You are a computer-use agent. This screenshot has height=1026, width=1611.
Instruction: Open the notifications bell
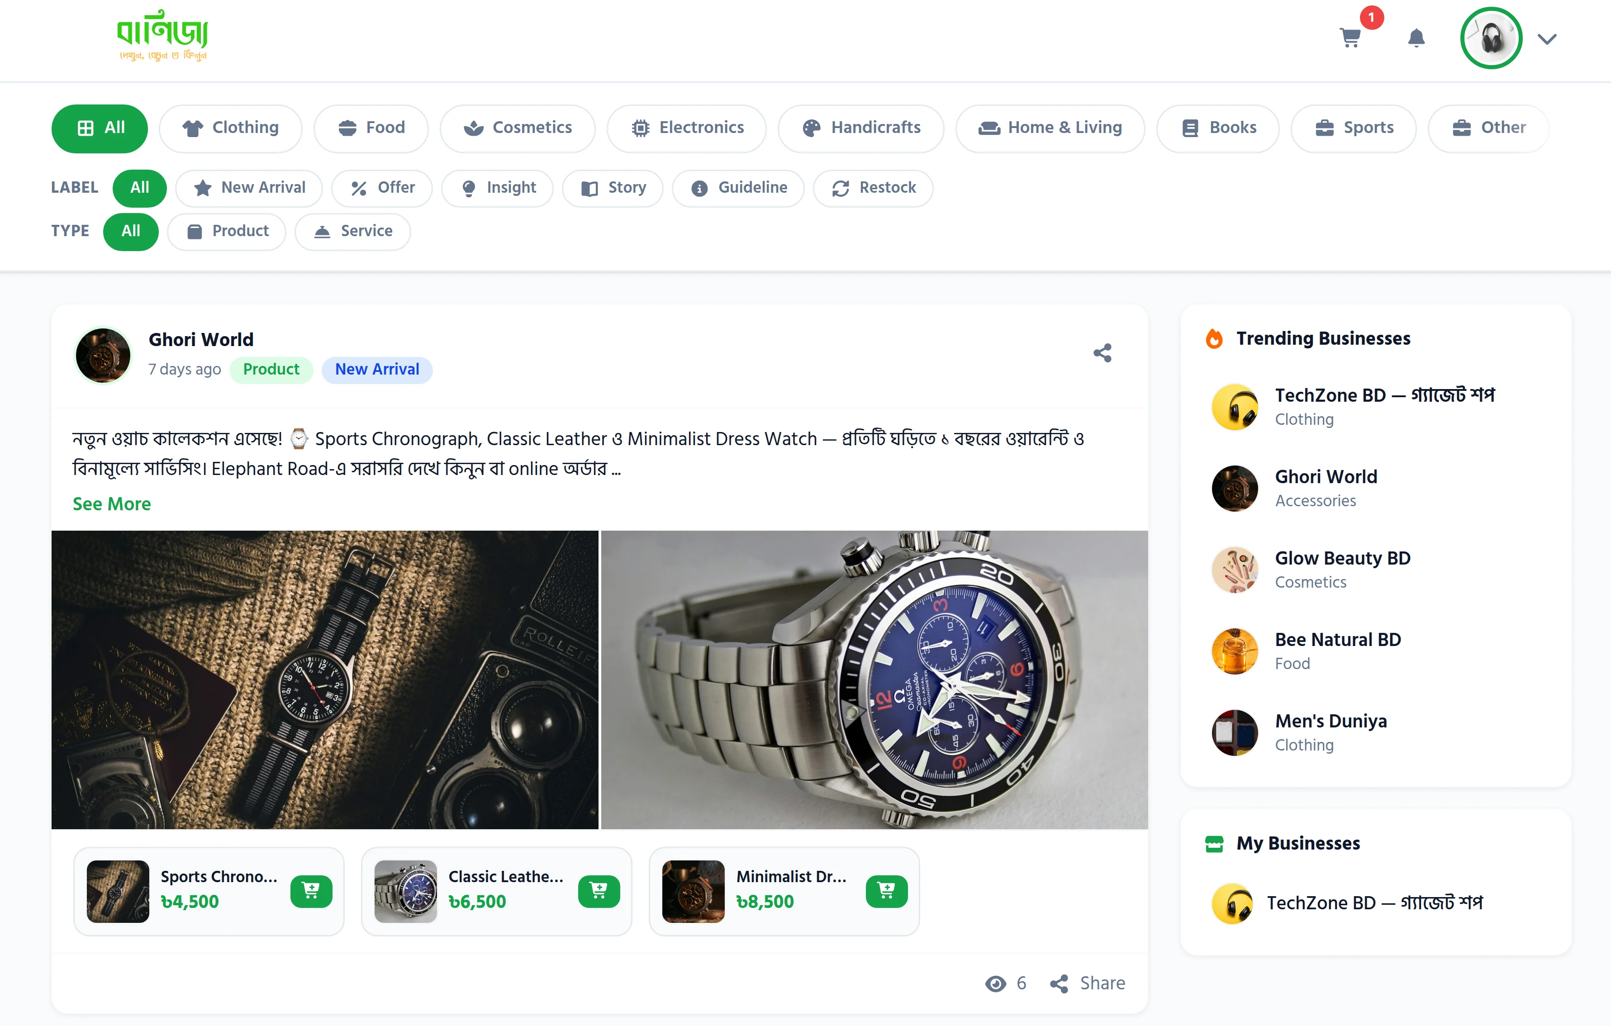pos(1416,38)
